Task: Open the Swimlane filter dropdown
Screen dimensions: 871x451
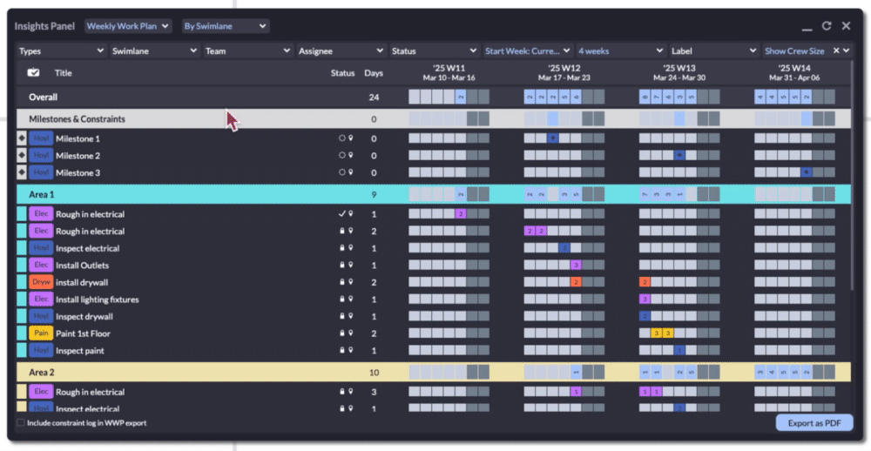Action: [x=154, y=50]
